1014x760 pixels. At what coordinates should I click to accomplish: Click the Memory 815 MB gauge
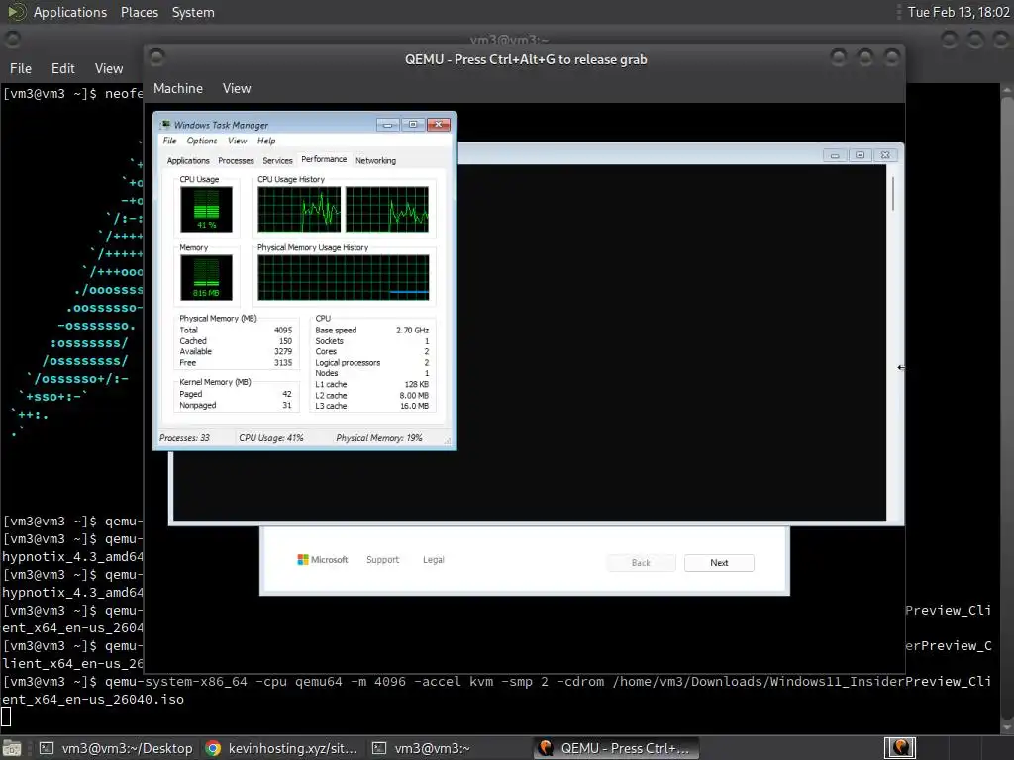[x=206, y=277]
